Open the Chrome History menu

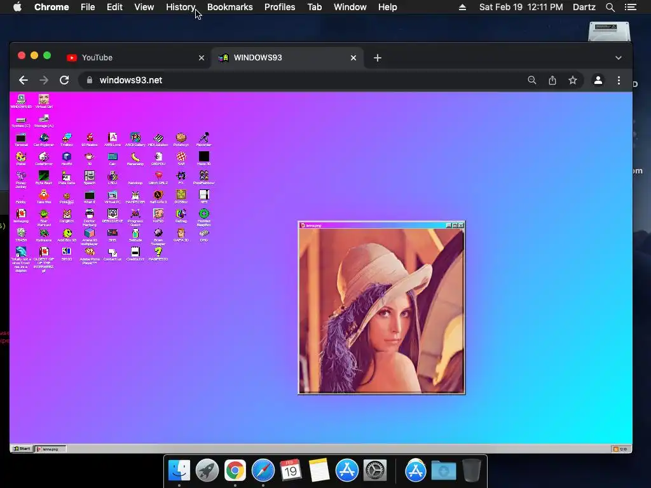[181, 7]
